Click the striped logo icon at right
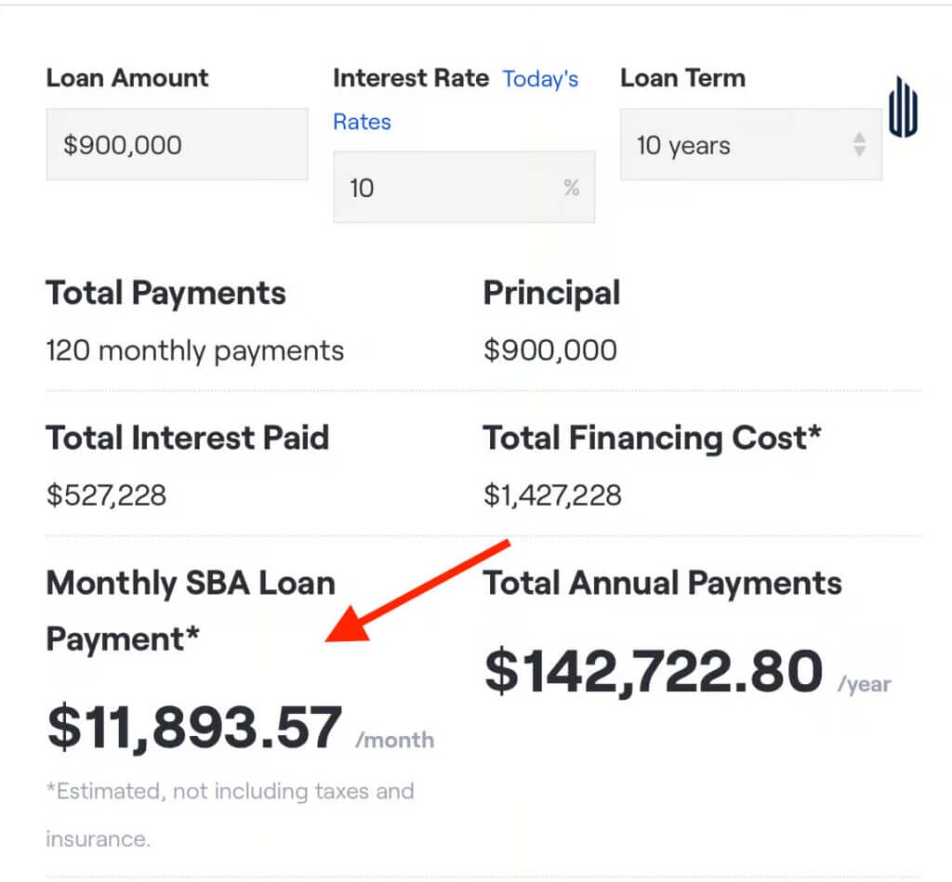Viewport: 952px width, 882px height. pos(903,108)
